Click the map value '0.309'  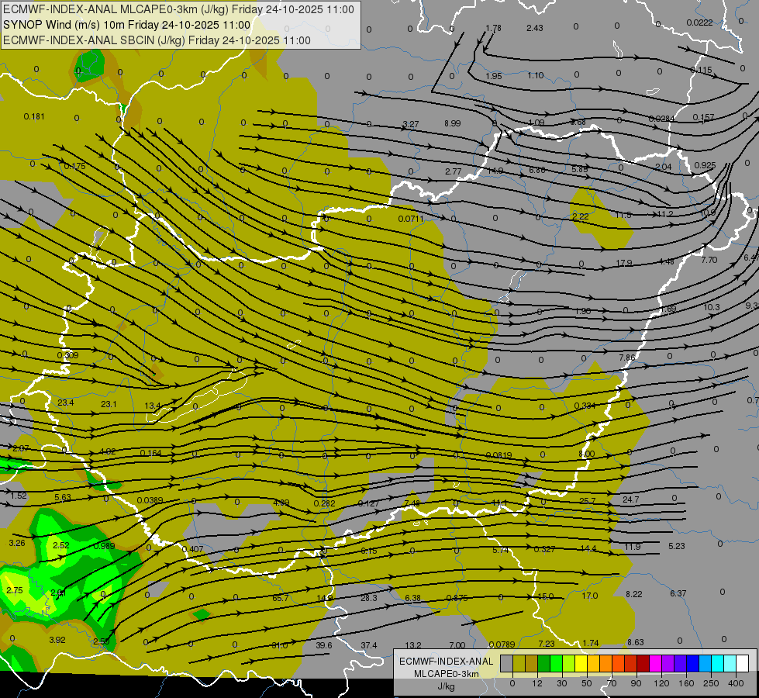point(67,355)
